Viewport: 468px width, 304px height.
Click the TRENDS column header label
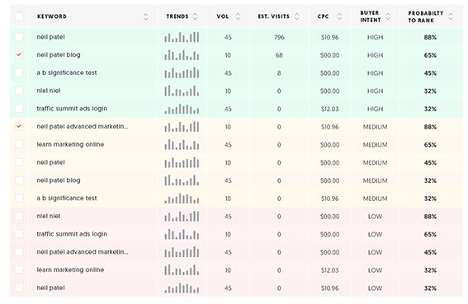point(177,16)
